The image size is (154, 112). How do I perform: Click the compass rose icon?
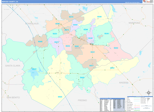[148, 93]
